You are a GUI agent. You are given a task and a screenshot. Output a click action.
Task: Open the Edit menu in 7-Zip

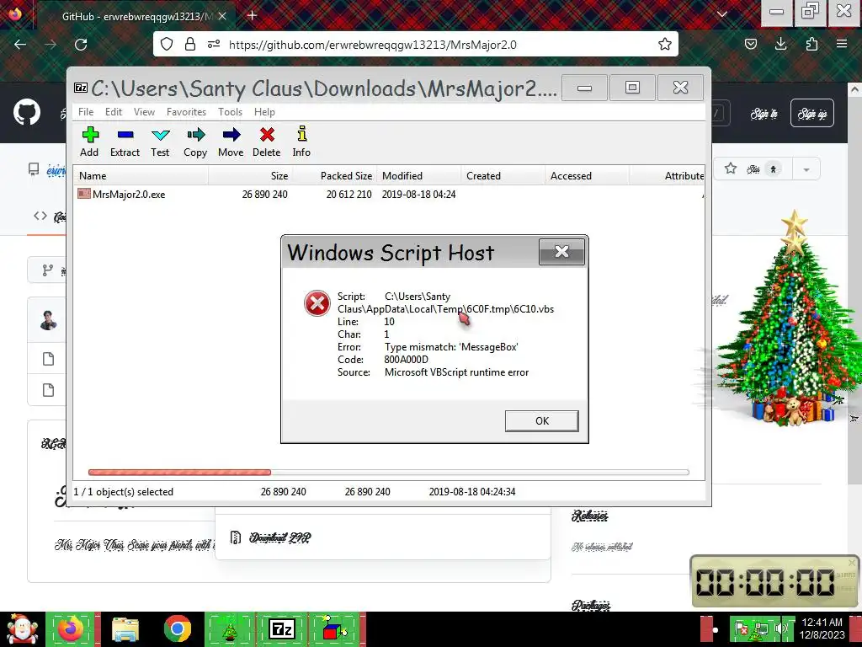click(114, 112)
